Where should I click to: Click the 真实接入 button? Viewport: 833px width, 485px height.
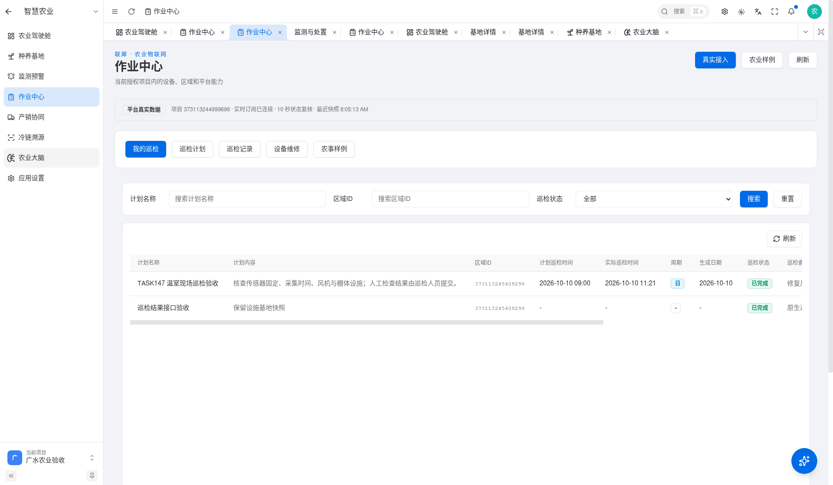point(715,60)
